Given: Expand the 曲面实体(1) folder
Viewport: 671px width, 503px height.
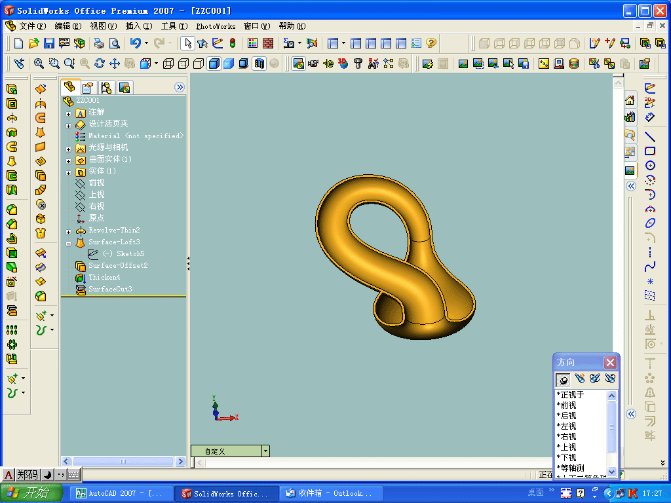Looking at the screenshot, I should click(x=68, y=161).
